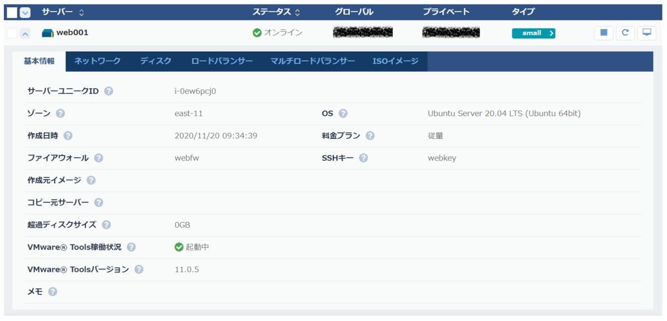Click the オンライン status indicator
Image resolution: width=667 pixels, height=321 pixels.
point(277,33)
